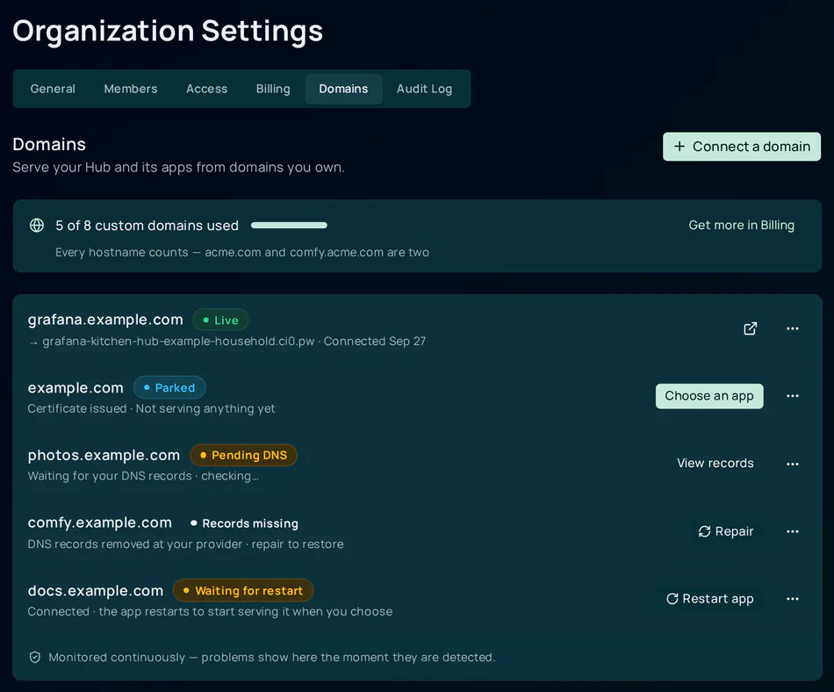This screenshot has height=692, width=834.
Task: Click the grafana-kitchen-hub-example-household.ci0.pw target text
Action: (179, 342)
